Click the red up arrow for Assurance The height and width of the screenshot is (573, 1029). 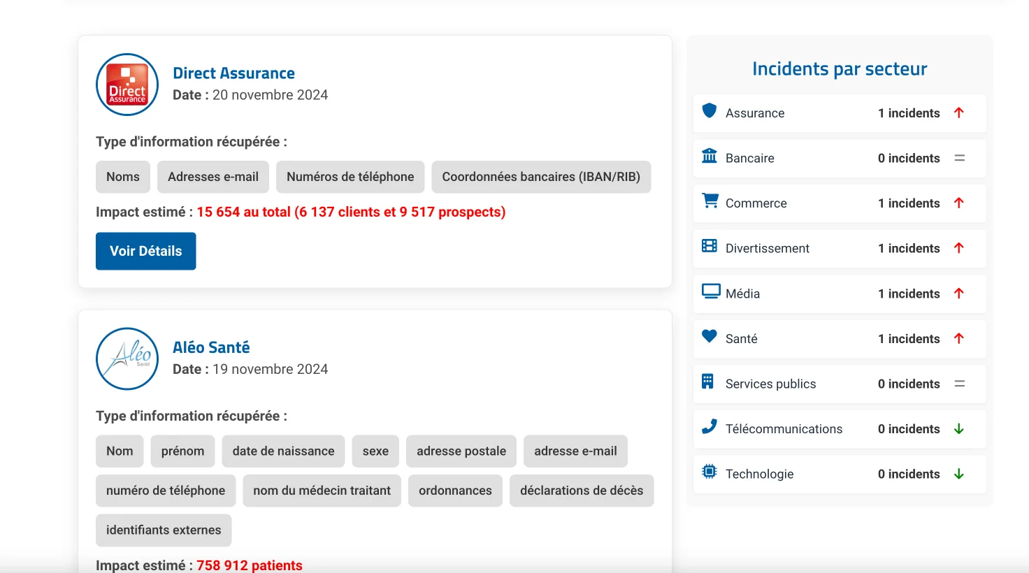(959, 113)
